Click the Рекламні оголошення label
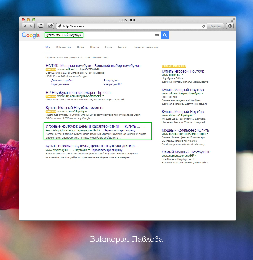 click(x=174, y=66)
